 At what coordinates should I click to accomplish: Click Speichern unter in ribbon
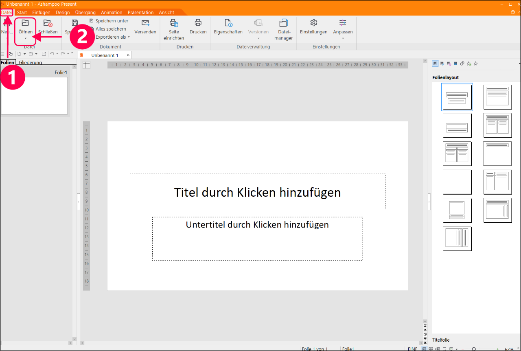[112, 21]
